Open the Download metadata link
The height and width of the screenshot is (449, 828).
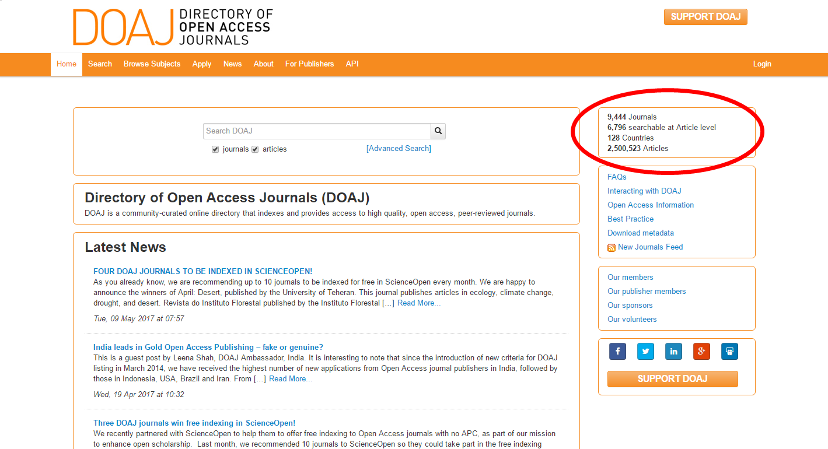click(x=641, y=233)
